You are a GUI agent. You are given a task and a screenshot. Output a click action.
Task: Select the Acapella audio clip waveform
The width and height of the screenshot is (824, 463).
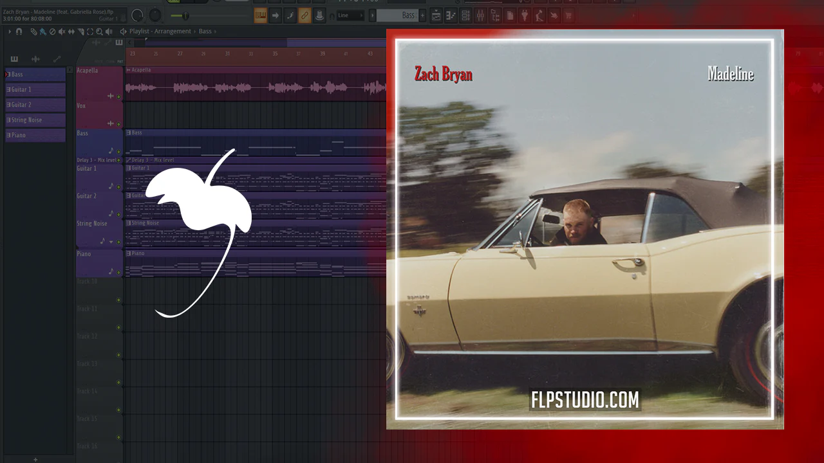(x=256, y=87)
